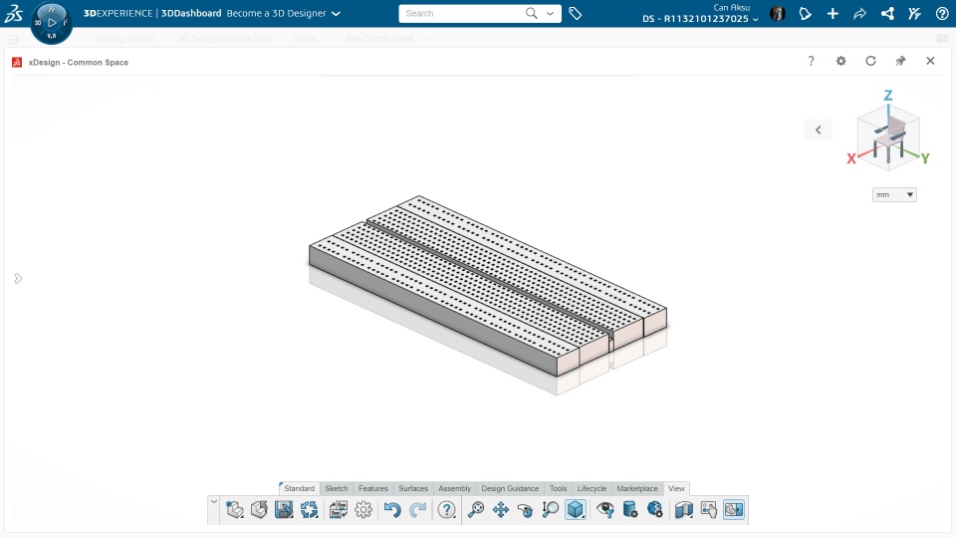The height and width of the screenshot is (538, 956).
Task: Select the Rotate view icon
Action: [x=525, y=509]
